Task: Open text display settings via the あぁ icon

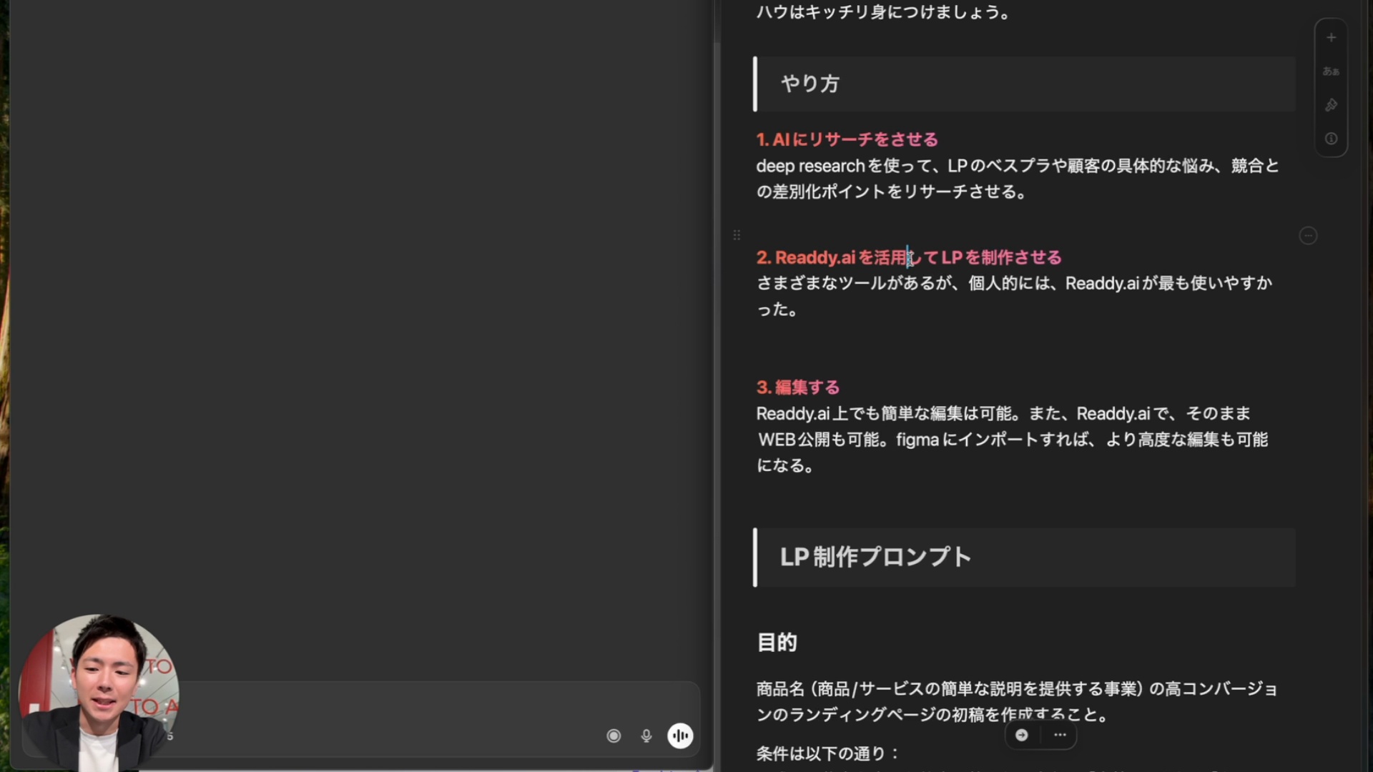Action: pyautogui.click(x=1330, y=71)
